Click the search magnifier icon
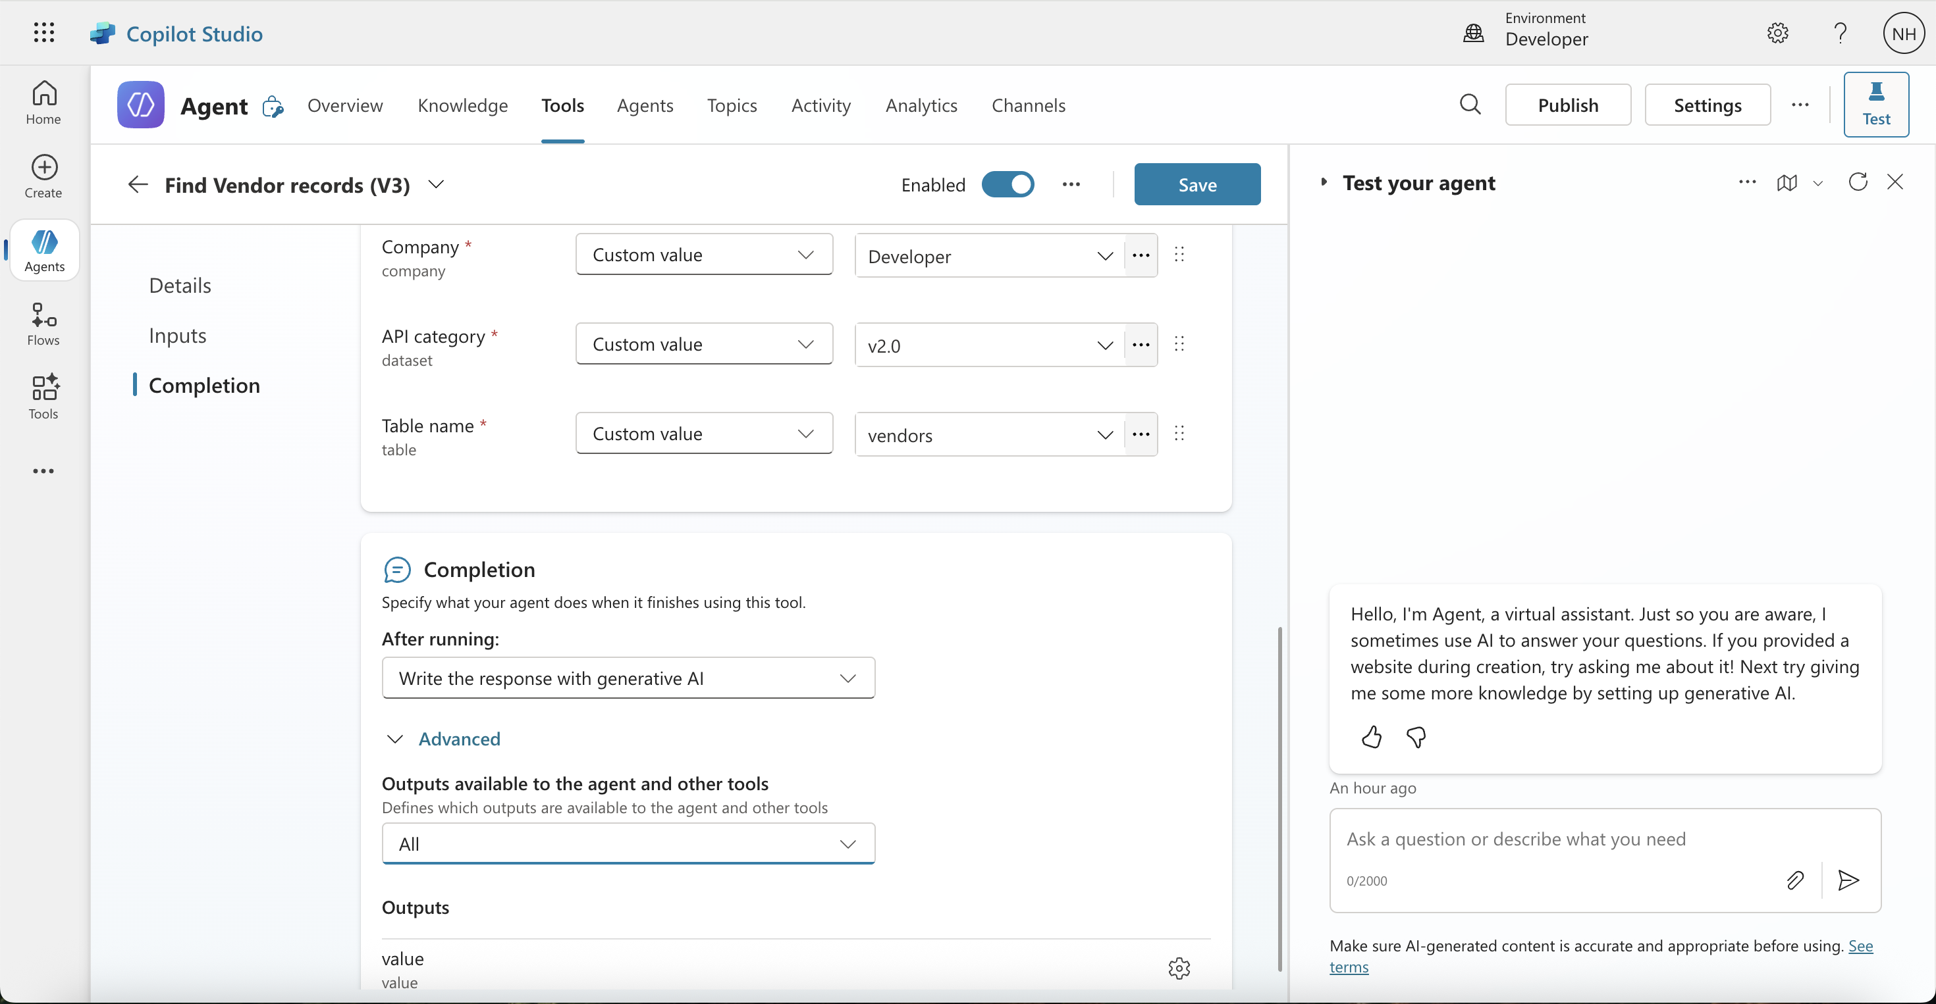This screenshot has width=1936, height=1004. pos(1470,105)
